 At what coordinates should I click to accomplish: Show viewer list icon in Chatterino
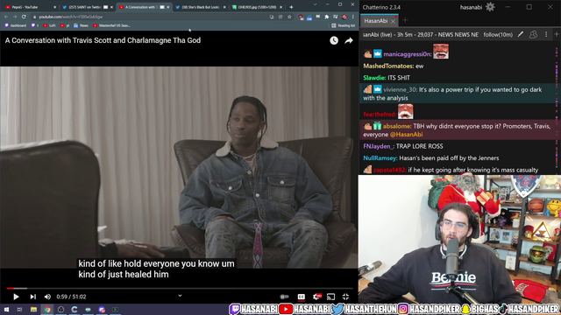tap(533, 34)
